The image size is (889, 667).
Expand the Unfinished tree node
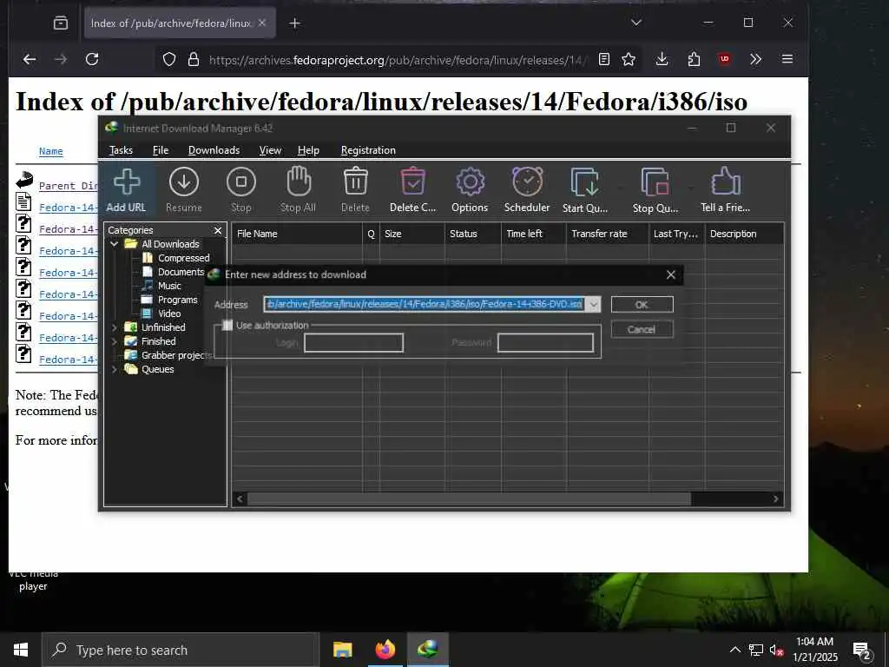tap(114, 327)
